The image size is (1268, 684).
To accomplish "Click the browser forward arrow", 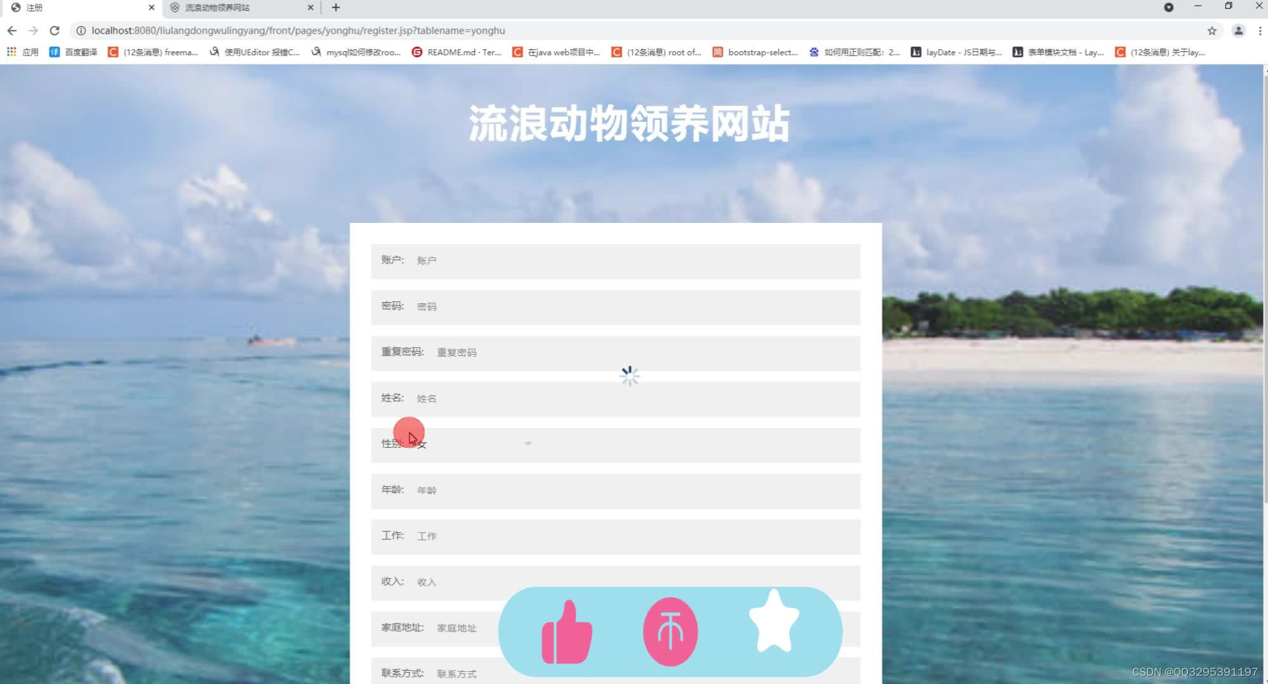I will [34, 30].
